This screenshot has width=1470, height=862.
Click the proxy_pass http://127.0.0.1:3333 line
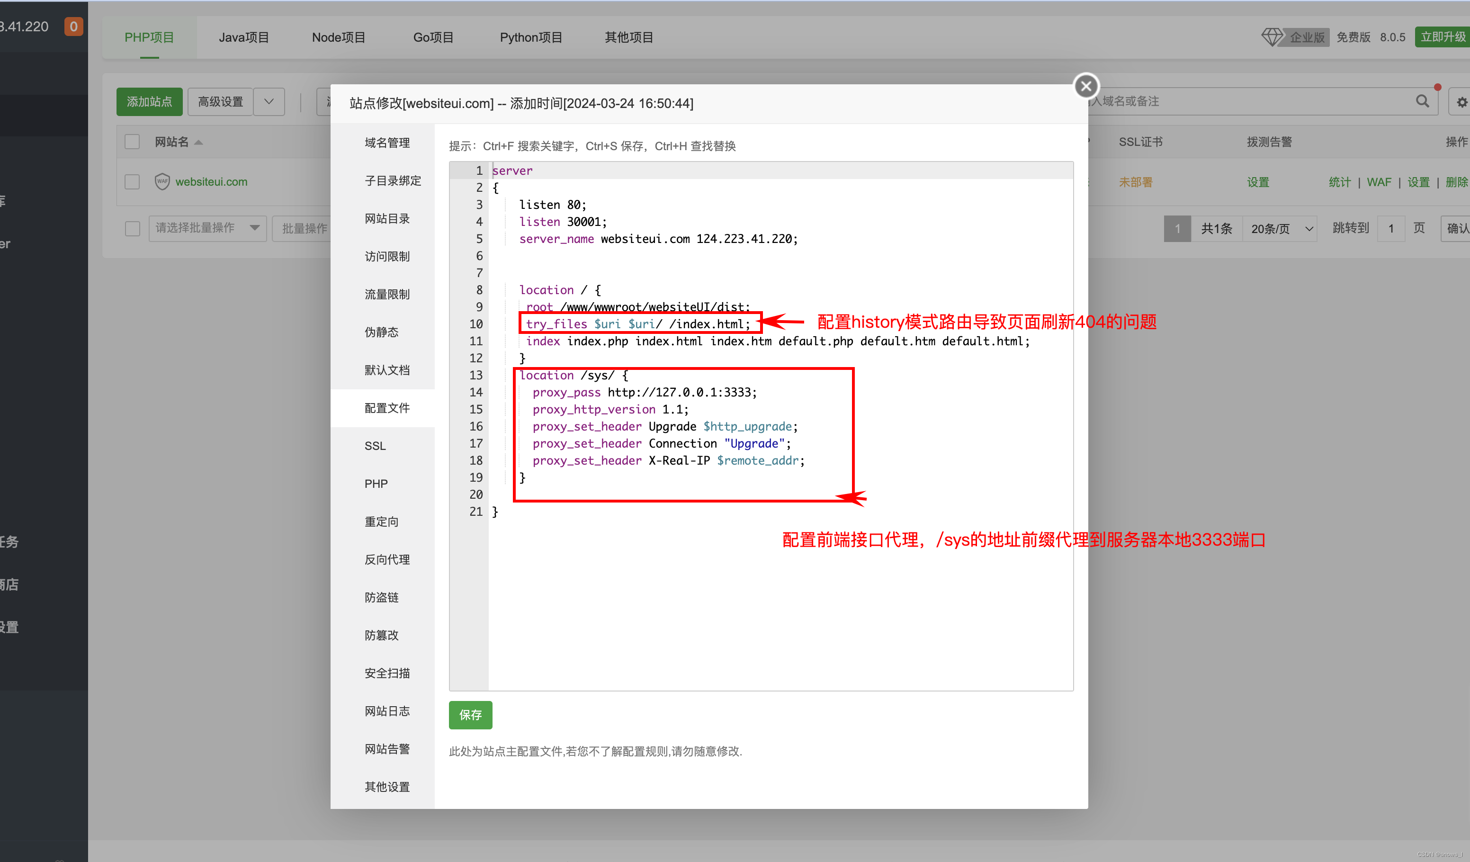click(645, 393)
